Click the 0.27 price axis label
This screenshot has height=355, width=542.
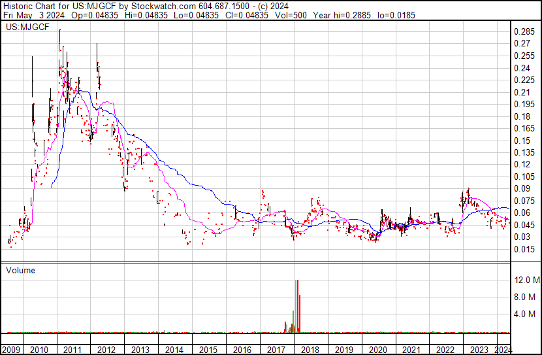522,44
